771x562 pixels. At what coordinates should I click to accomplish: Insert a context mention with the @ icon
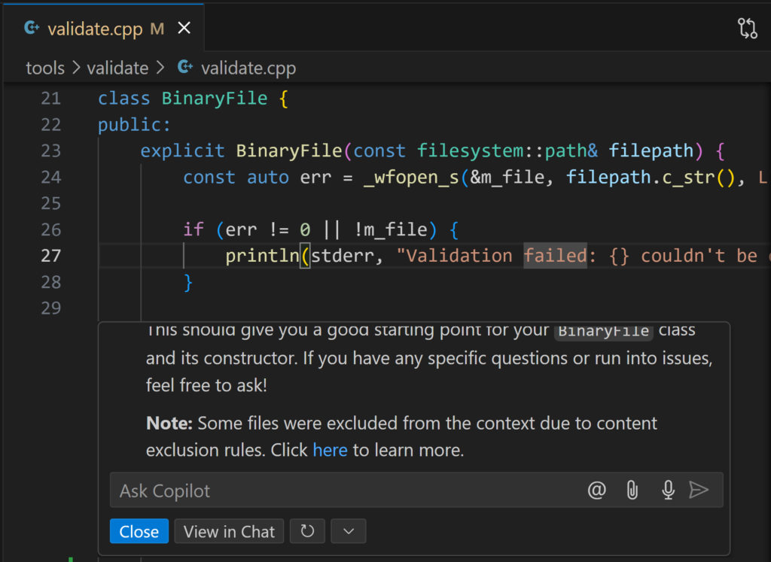click(x=596, y=490)
